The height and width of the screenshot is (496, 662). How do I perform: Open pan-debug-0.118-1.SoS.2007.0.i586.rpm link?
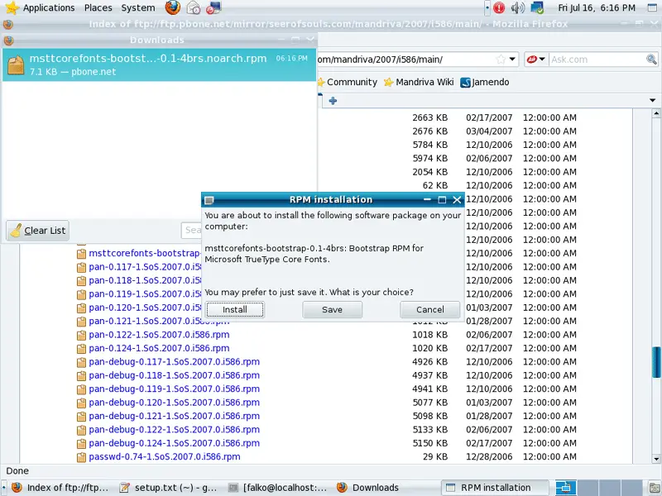coord(174,375)
